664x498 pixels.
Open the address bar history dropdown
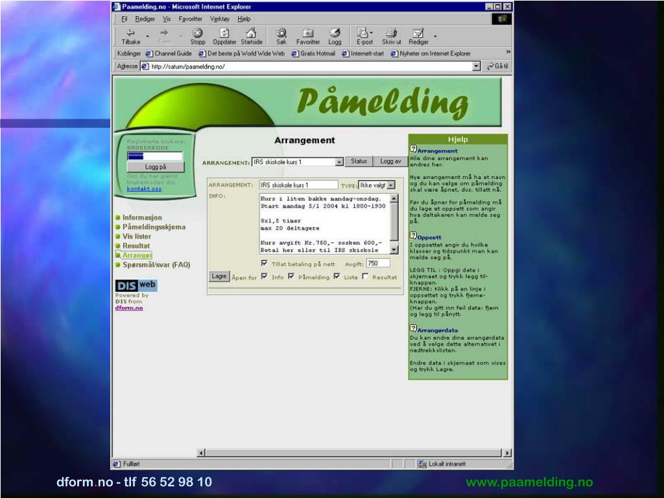[477, 66]
